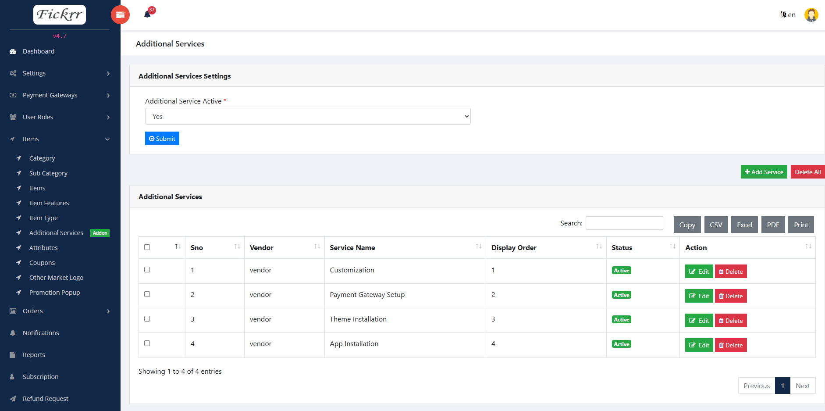Image resolution: width=825 pixels, height=411 pixels.
Task: Sort by Service Name column arrows
Action: click(479, 247)
